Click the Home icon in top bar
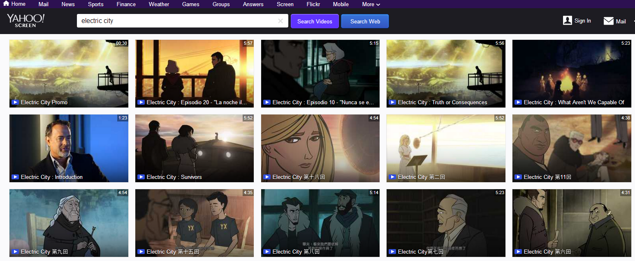The height and width of the screenshot is (261, 635). (x=6, y=4)
